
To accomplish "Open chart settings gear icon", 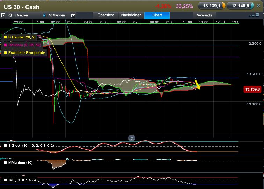I will [10, 15].
